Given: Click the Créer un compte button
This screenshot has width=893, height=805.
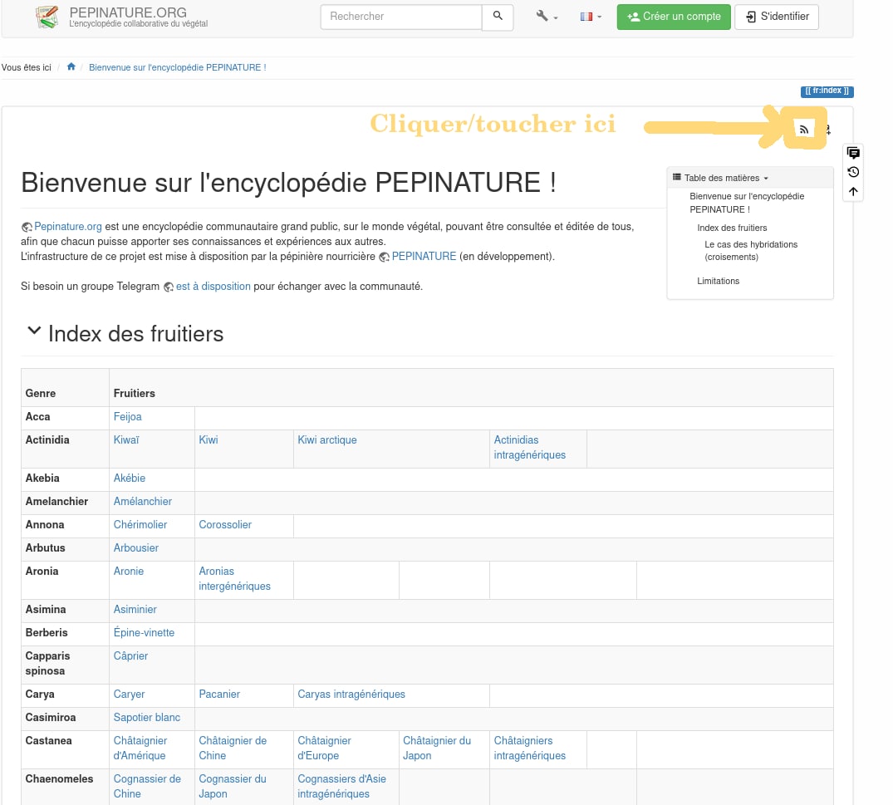Looking at the screenshot, I should (674, 17).
